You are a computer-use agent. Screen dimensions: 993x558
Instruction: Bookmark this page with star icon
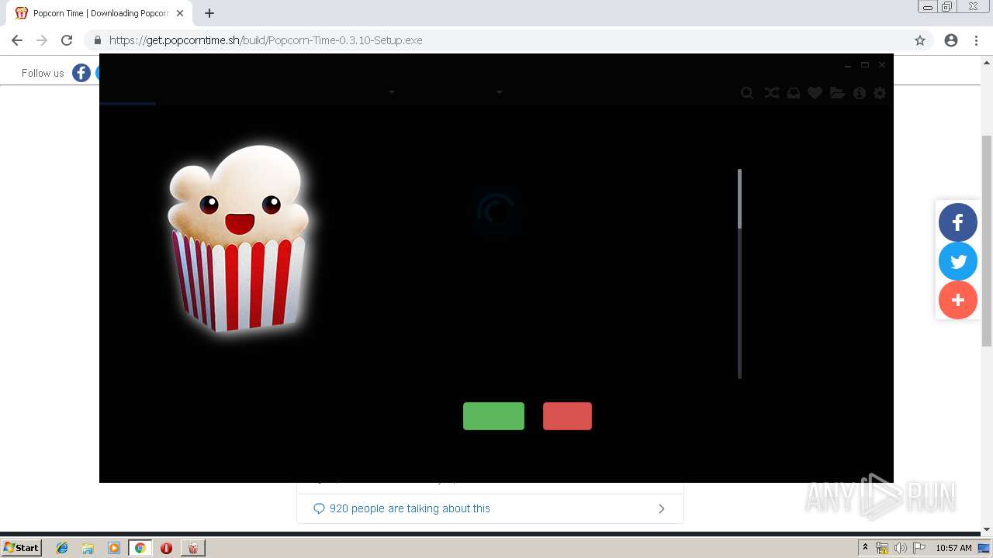pos(920,40)
